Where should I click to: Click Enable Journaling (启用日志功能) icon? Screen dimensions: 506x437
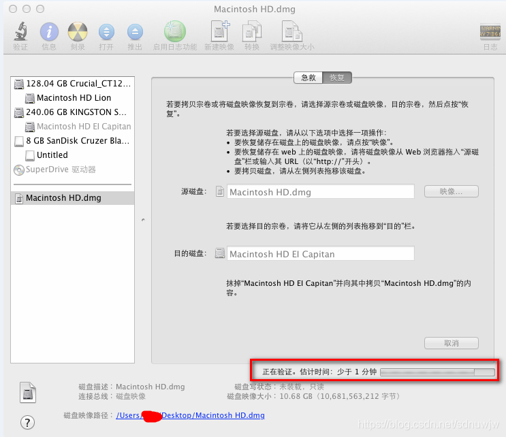click(174, 31)
